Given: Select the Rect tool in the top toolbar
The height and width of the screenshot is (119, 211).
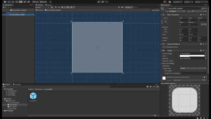Looking at the screenshot, I should (x=20, y=2).
